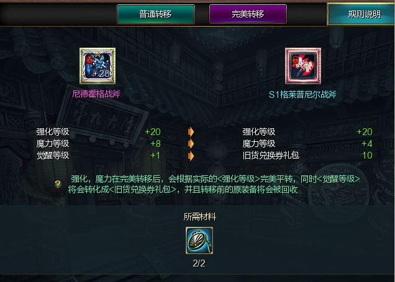Viewport: 395px width, 282px height.
Task: Click the green transfer explanation text
Action: coord(214,184)
